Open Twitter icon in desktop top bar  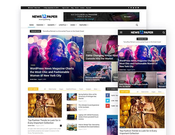133,8
